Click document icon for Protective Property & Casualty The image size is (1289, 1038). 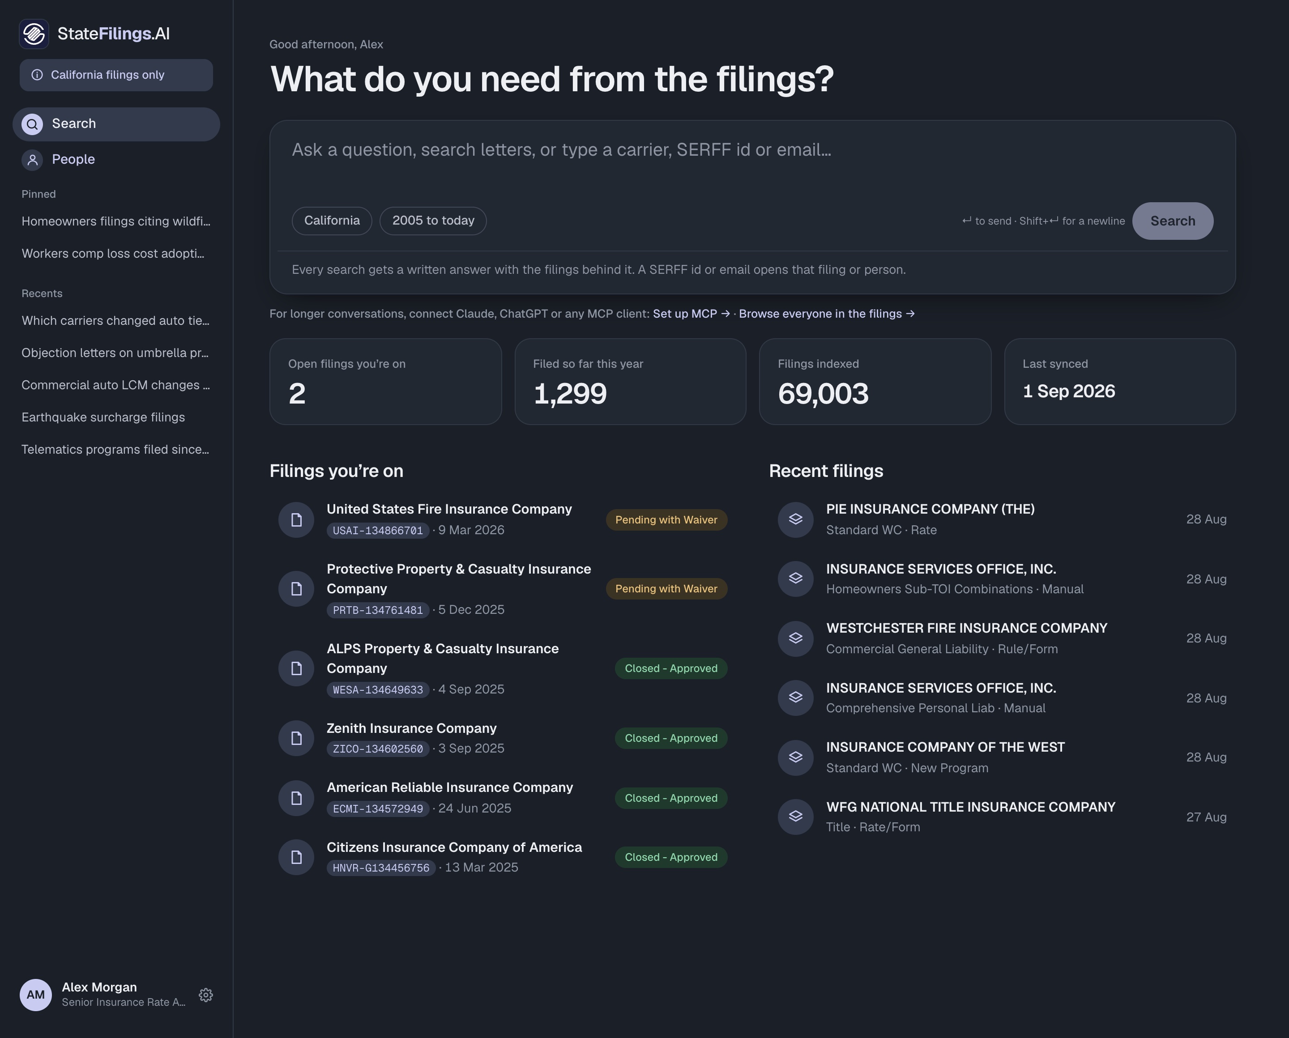coord(296,589)
